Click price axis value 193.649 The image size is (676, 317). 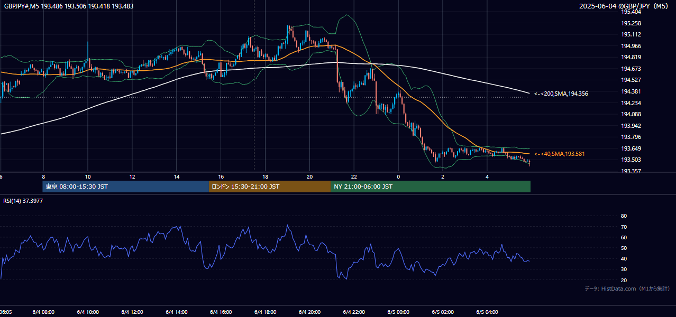pos(631,148)
